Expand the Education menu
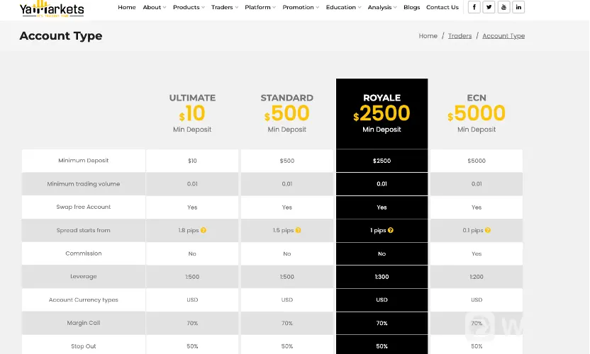The width and height of the screenshot is (590, 354). click(343, 7)
